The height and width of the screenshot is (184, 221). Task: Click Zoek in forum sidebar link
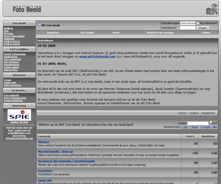12,44
